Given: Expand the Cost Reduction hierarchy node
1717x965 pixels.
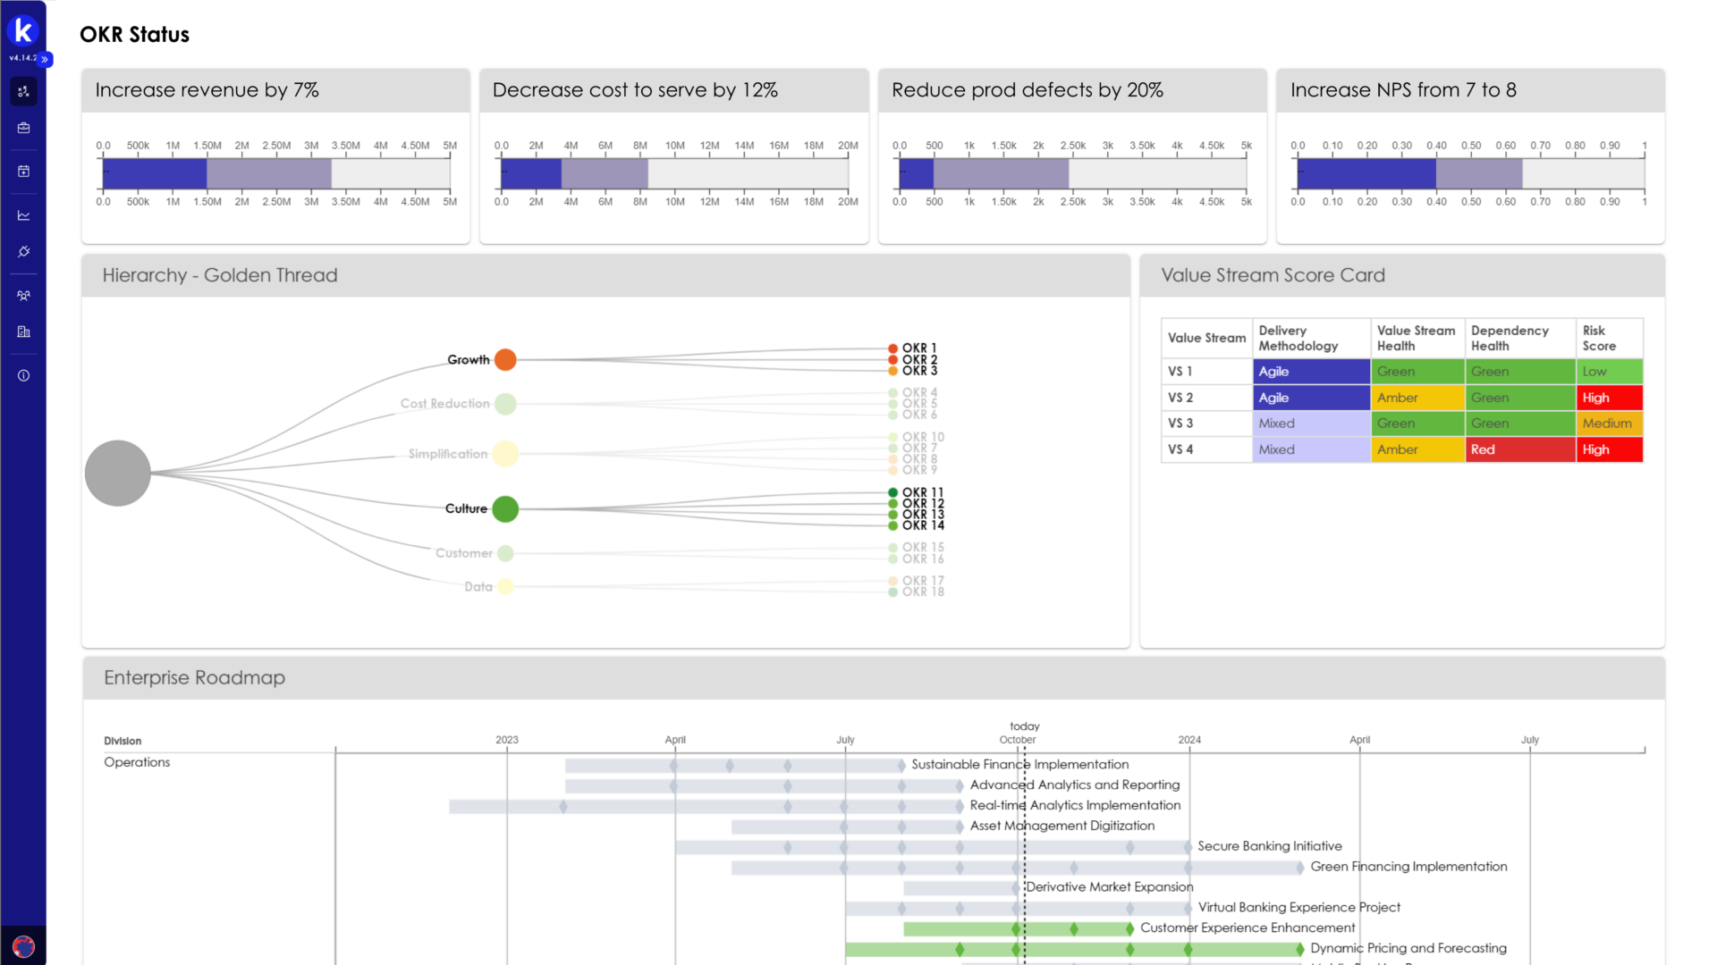Looking at the screenshot, I should coord(505,404).
